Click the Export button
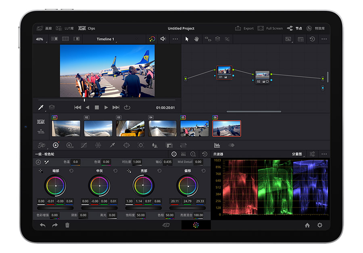Screen dimensions: 363x253 pos(244,28)
